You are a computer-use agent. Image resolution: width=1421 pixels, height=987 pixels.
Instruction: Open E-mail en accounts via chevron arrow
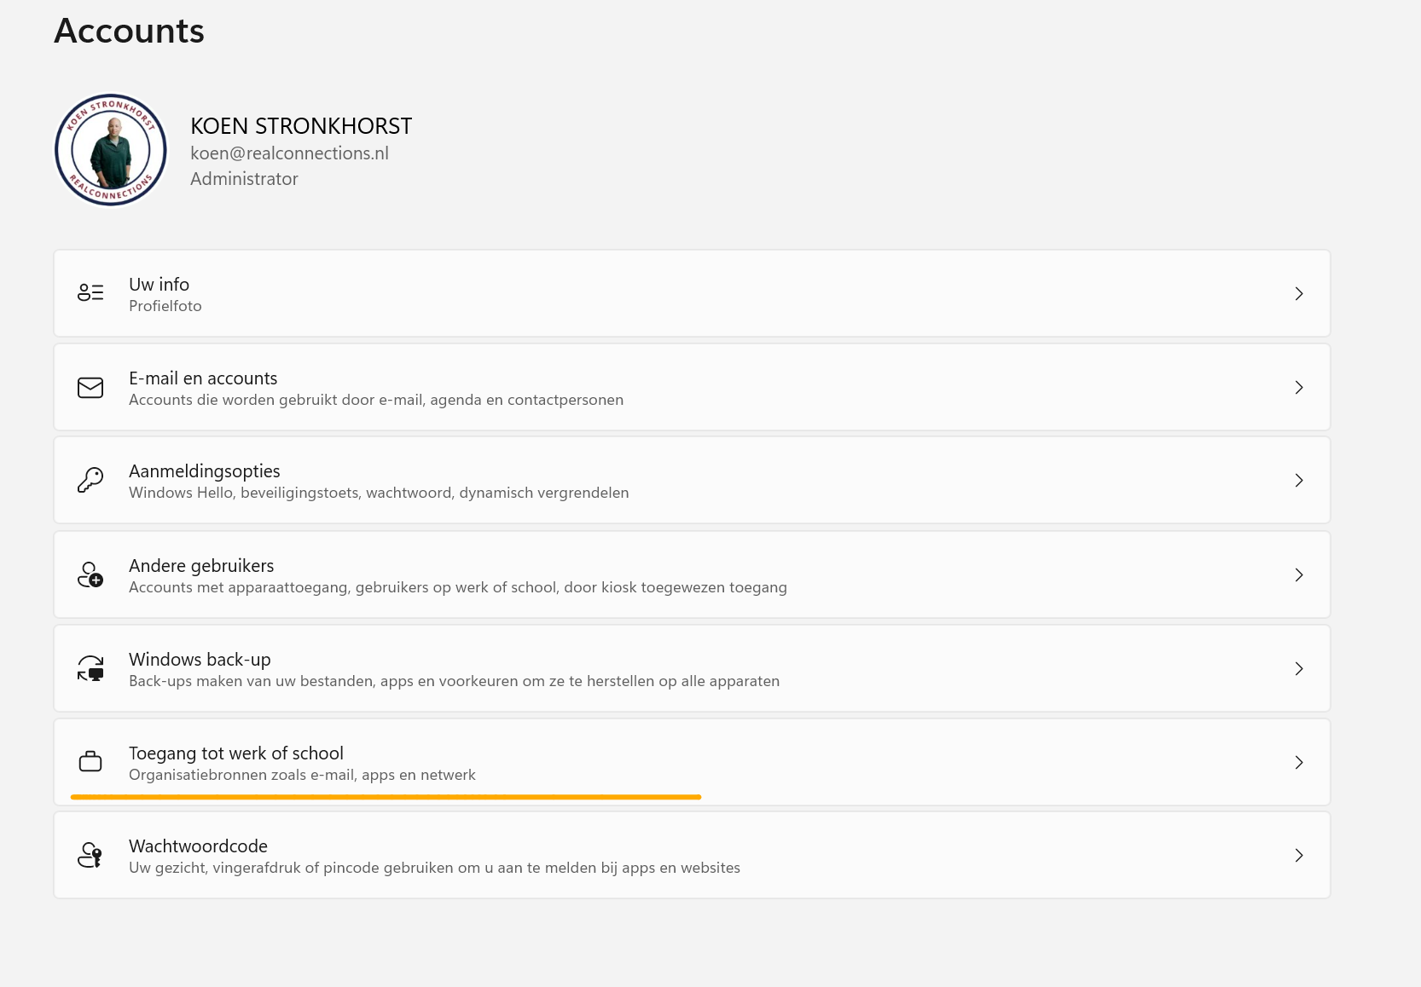tap(1299, 387)
